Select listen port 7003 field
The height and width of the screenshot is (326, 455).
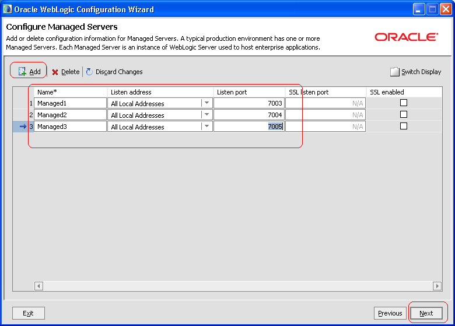249,103
